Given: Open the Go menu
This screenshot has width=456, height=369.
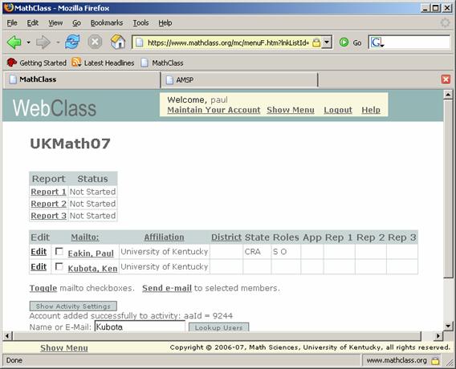Looking at the screenshot, I should (x=76, y=22).
